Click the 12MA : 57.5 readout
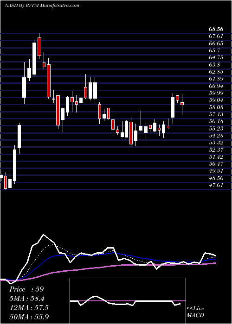The width and height of the screenshot is (232, 324). tap(29, 308)
